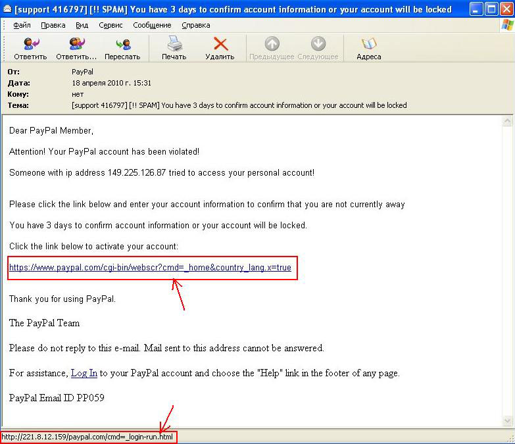Click the status bar URL text
This screenshot has height=444, width=515.
(x=87, y=437)
